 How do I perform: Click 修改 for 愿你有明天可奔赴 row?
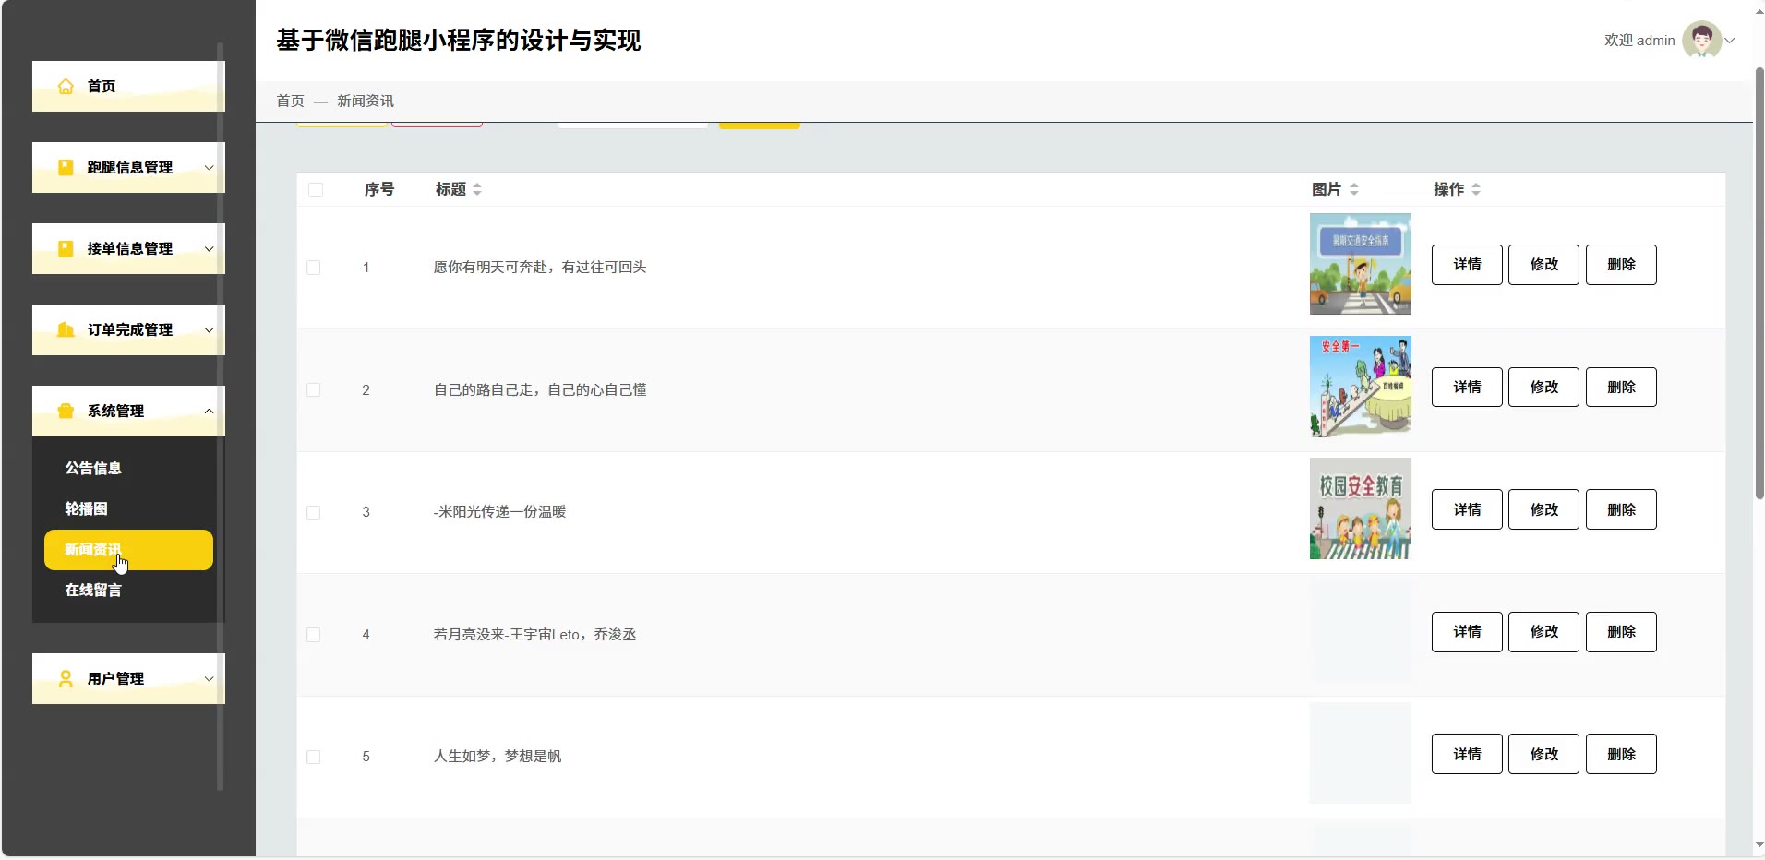pyautogui.click(x=1543, y=265)
